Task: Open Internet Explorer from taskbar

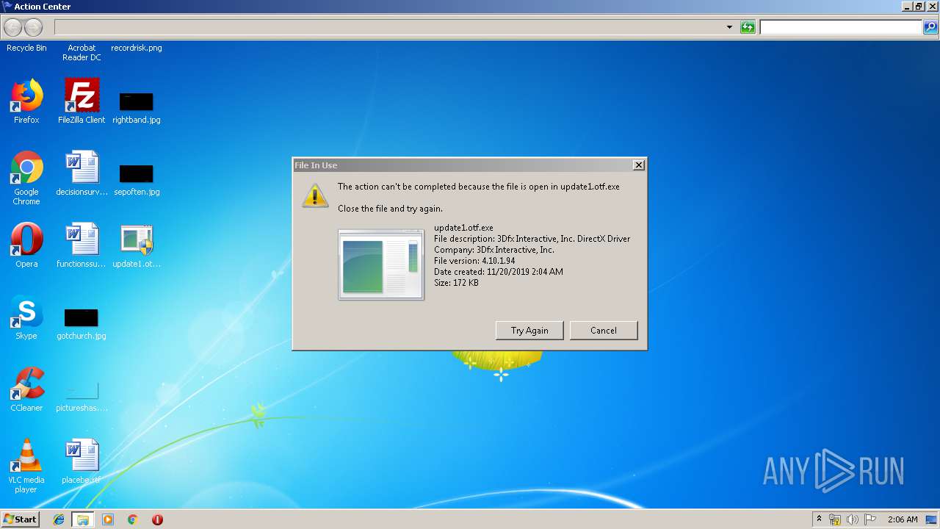Action: point(59,519)
